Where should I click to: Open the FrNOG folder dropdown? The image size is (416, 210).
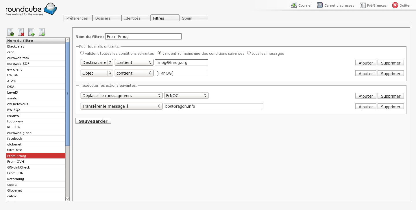186,96
